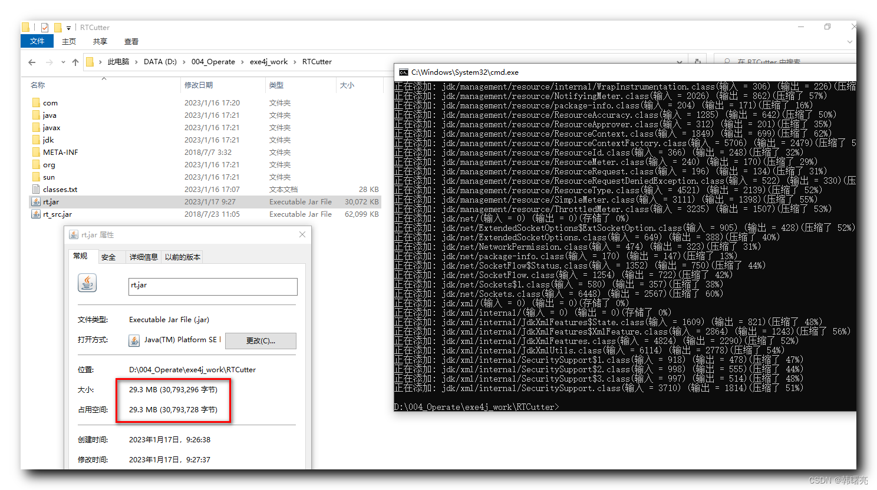Close the rt.jar properties dialog
The width and height of the screenshot is (877, 490).
302,234
